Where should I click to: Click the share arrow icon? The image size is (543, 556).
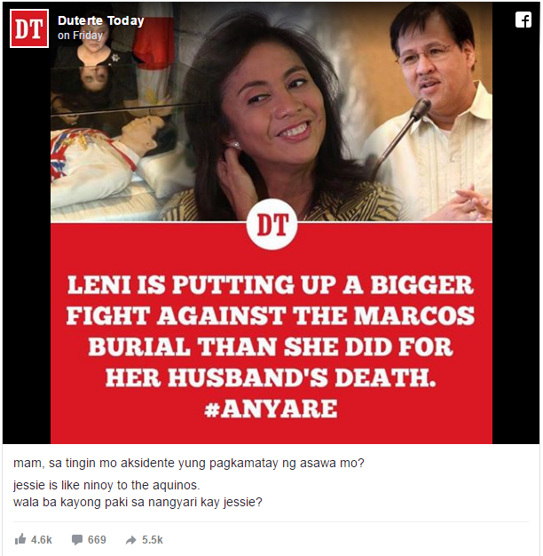pos(131,540)
